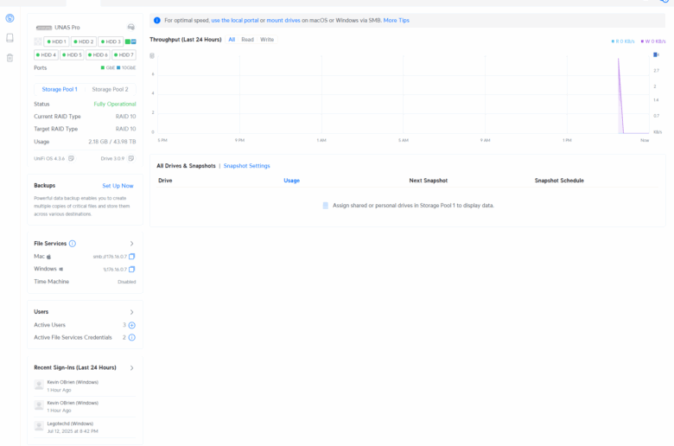Viewport: 674px width, 446px height.
Task: Open UniFi OS 4.3.6 release notes icon
Action: point(71,158)
